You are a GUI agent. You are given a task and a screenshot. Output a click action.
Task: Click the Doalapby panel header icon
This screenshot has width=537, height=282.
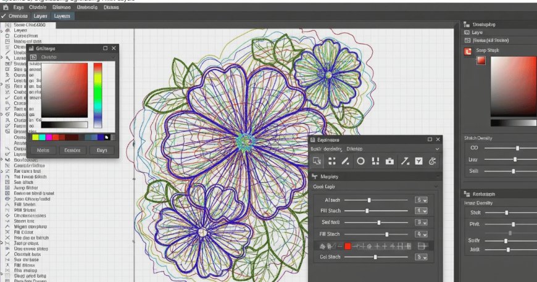[x=467, y=24]
